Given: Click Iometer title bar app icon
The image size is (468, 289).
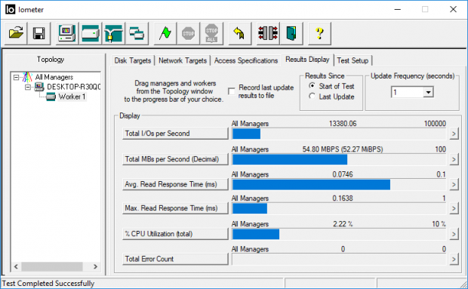Looking at the screenshot, I should coord(10,10).
